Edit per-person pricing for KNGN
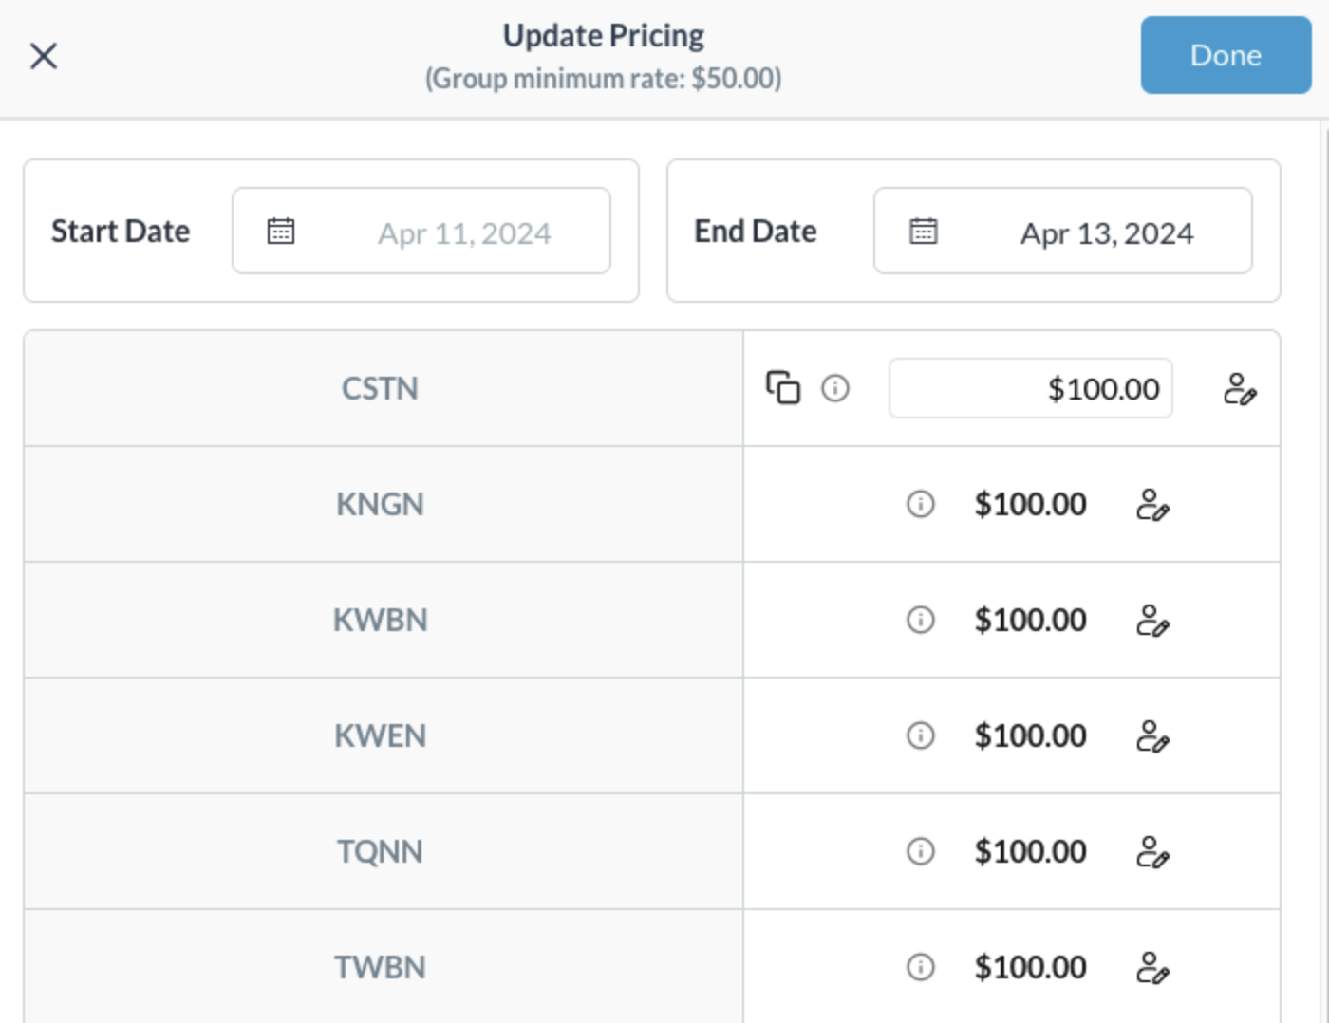The image size is (1329, 1023). [x=1152, y=505]
